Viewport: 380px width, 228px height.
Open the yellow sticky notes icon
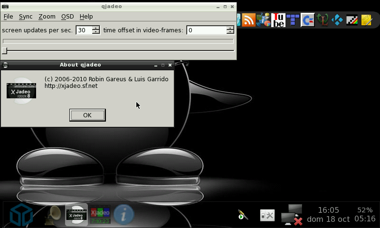pyautogui.click(x=366, y=19)
